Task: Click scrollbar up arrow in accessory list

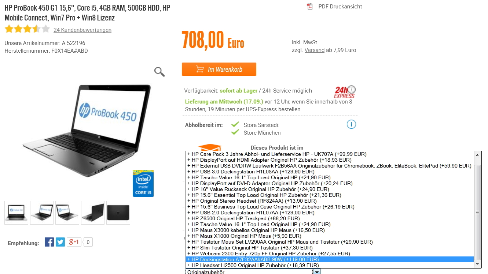Action: (x=477, y=155)
